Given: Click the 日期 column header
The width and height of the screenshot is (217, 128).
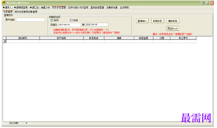Looking at the screenshot, I should tap(162, 38).
